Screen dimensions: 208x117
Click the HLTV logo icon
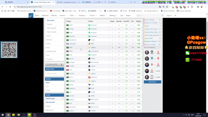coord(31,16)
